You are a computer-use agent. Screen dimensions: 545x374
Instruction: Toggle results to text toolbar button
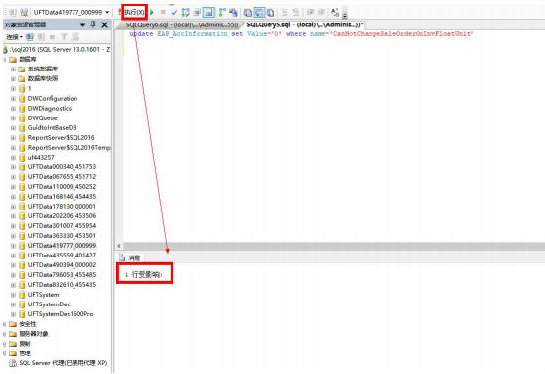[x=247, y=13]
